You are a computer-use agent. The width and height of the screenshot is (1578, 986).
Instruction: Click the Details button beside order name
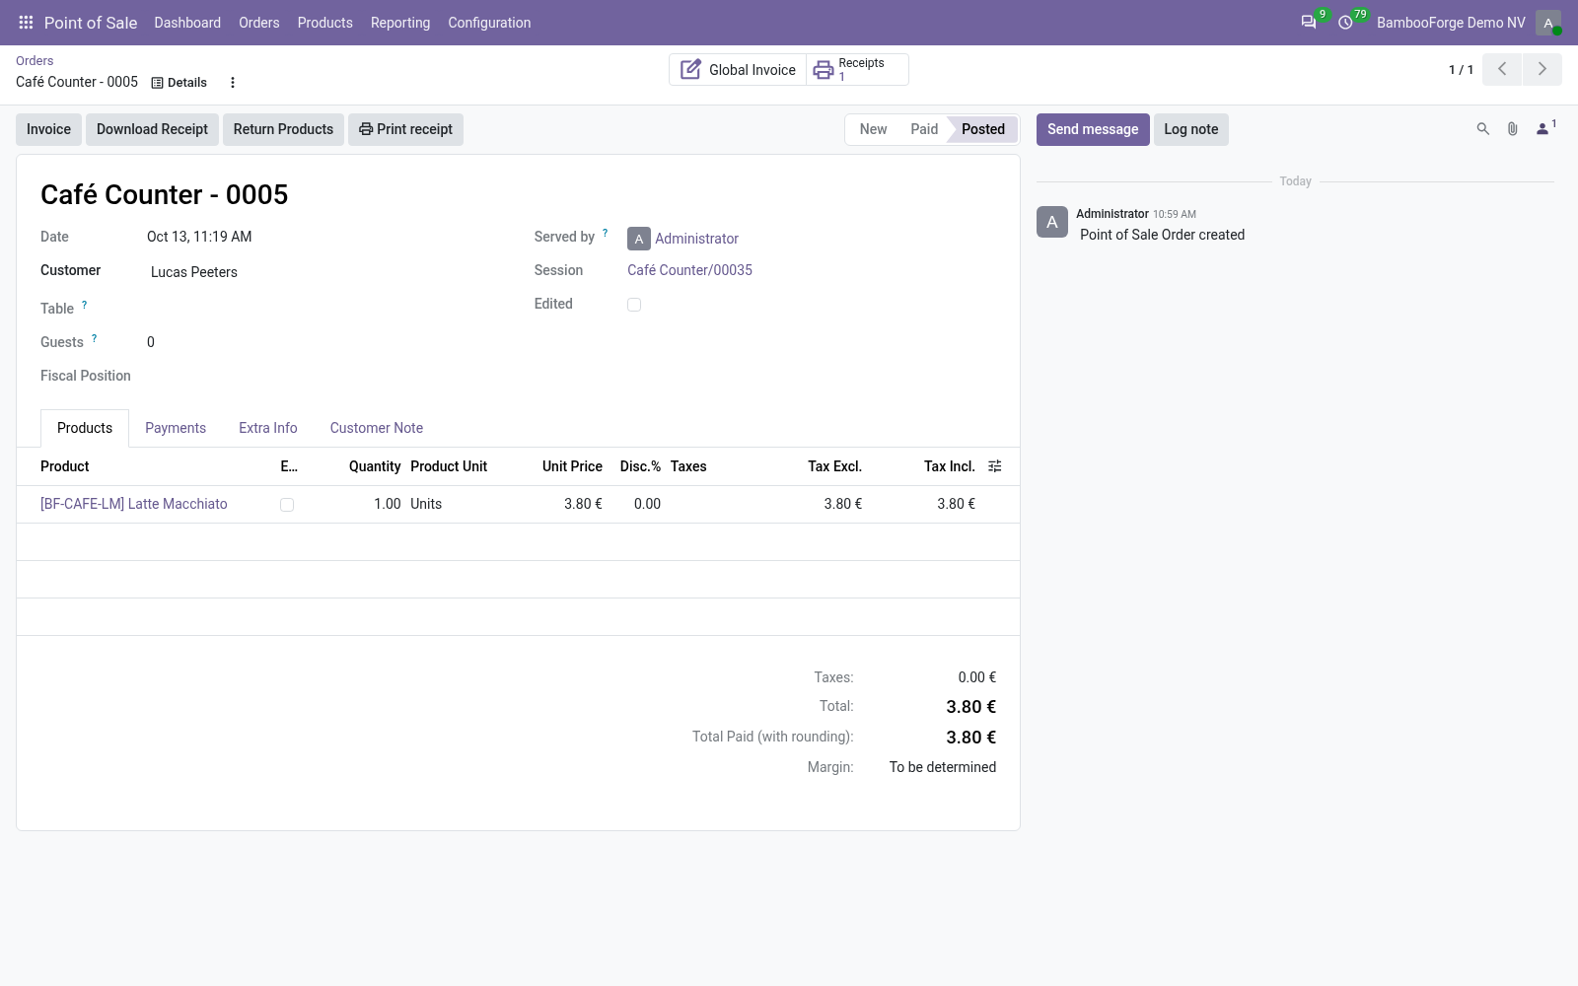tap(179, 83)
